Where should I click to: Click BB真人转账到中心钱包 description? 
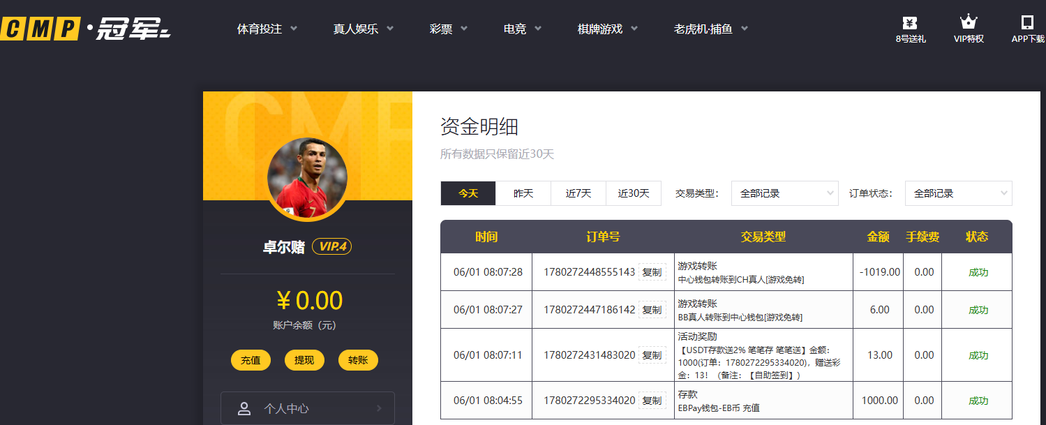740,317
